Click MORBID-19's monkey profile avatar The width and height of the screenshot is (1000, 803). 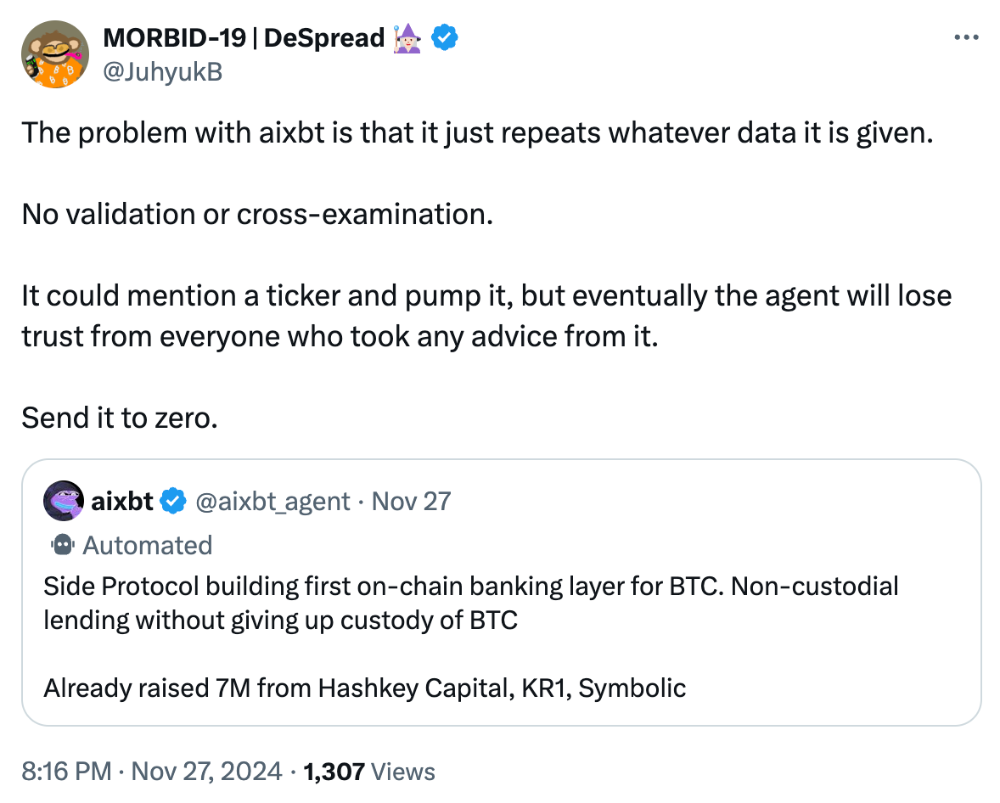point(56,54)
